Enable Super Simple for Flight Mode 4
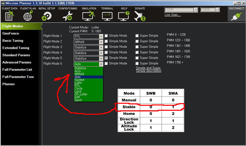 click(x=137, y=52)
